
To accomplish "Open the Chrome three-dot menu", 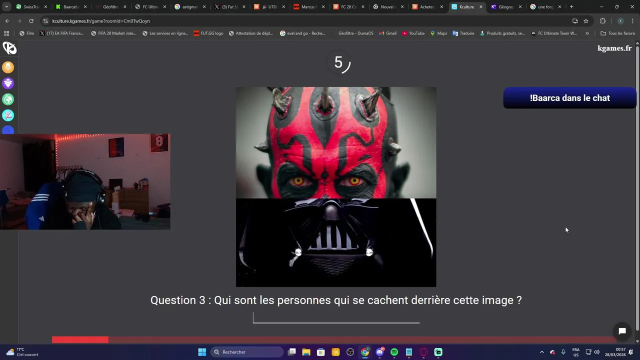I will click(x=633, y=21).
